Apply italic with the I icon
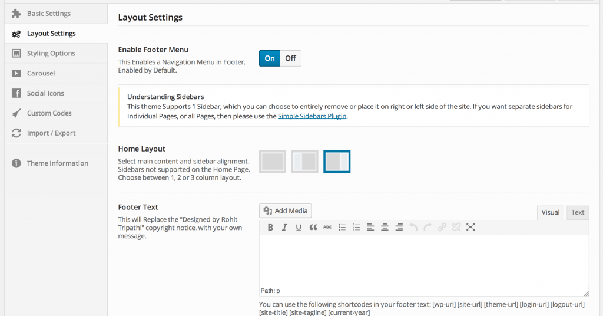This screenshot has width=603, height=316. point(284,228)
